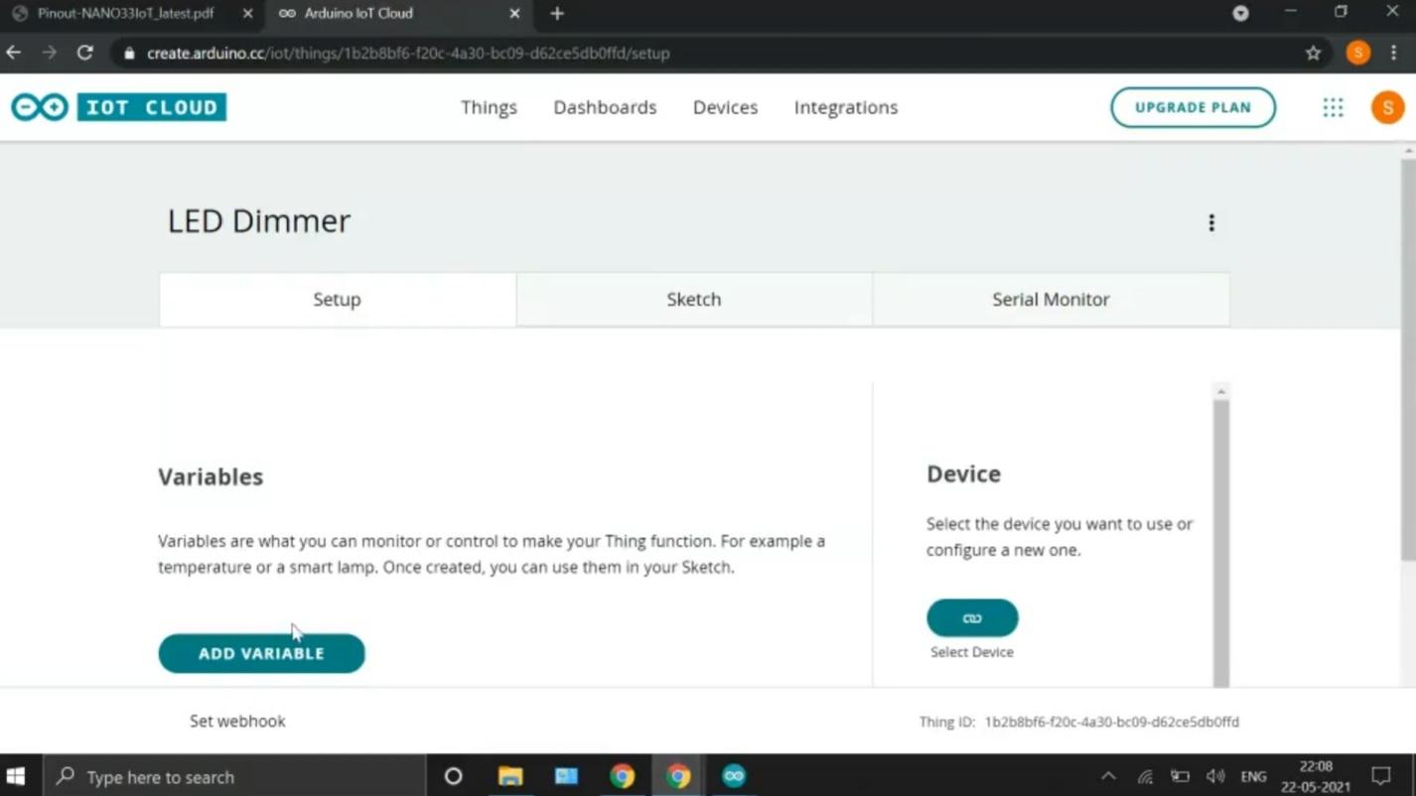The height and width of the screenshot is (796, 1416).
Task: Click the LED Dimmer thing title
Action: [x=259, y=220]
